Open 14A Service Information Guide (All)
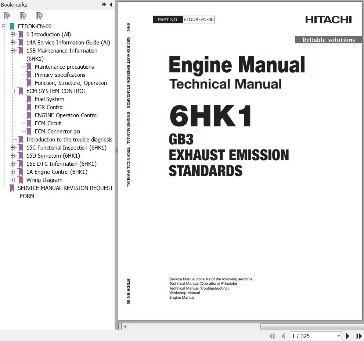The width and height of the screenshot is (364, 341). (x=68, y=43)
